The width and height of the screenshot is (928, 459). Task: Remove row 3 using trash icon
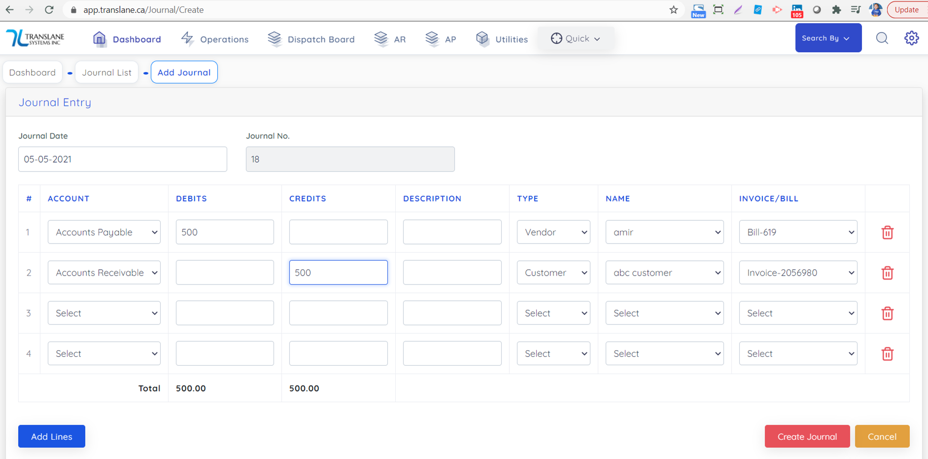click(887, 313)
